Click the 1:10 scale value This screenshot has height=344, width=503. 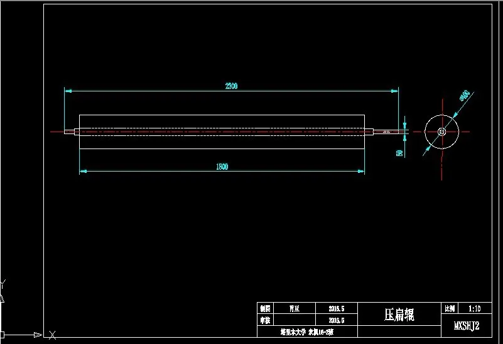coord(475,308)
